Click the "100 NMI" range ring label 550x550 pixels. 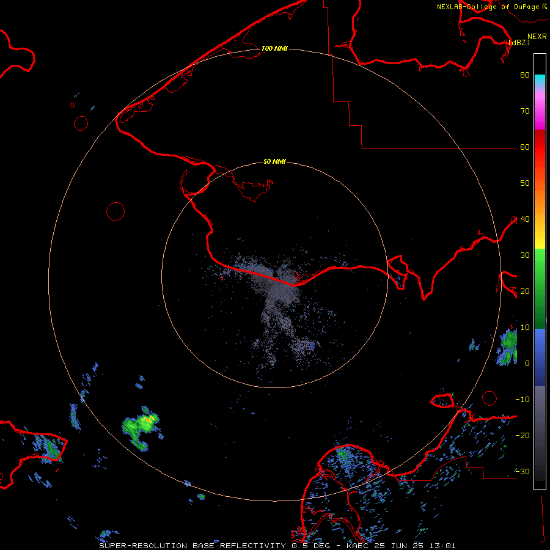[274, 48]
